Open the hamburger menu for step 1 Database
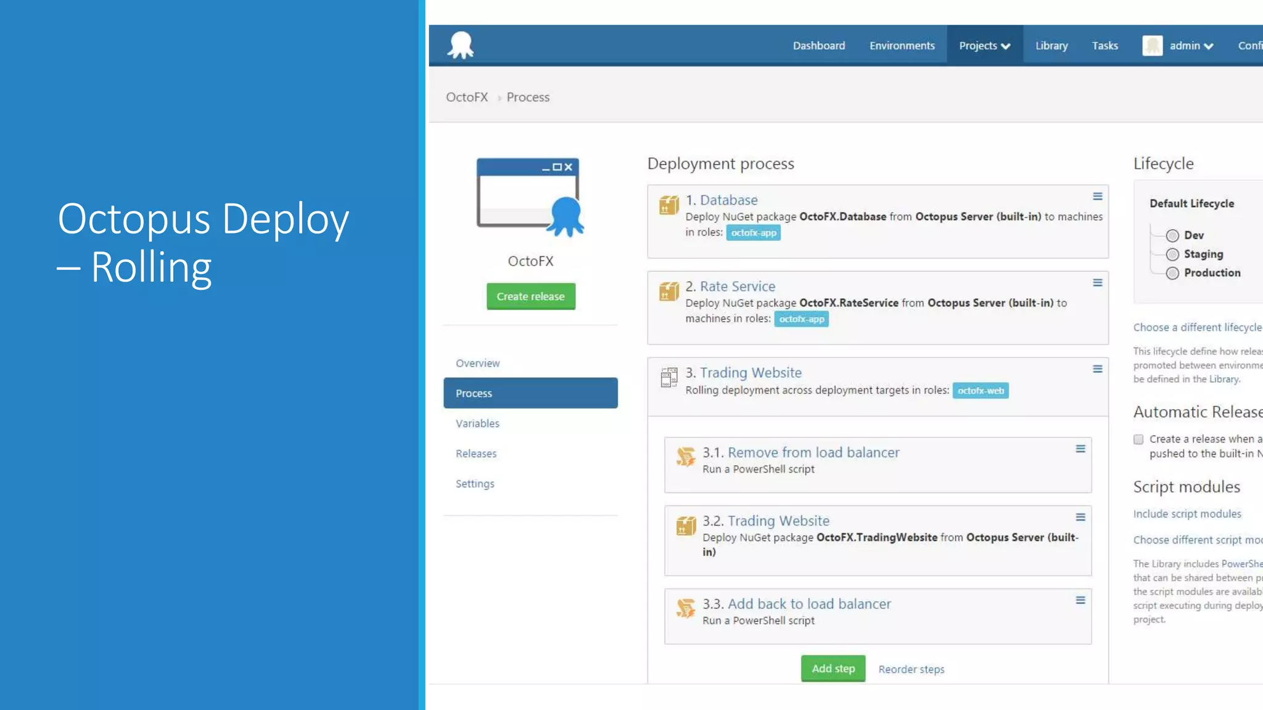Viewport: 1263px width, 710px height. (1098, 197)
